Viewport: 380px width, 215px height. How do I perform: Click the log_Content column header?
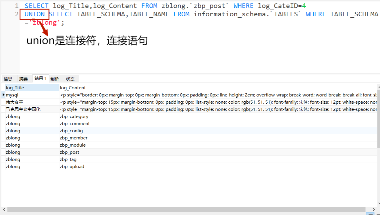(218, 88)
